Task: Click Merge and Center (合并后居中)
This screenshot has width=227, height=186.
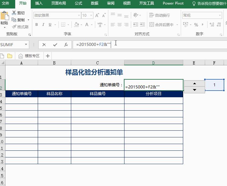Action: (161, 25)
